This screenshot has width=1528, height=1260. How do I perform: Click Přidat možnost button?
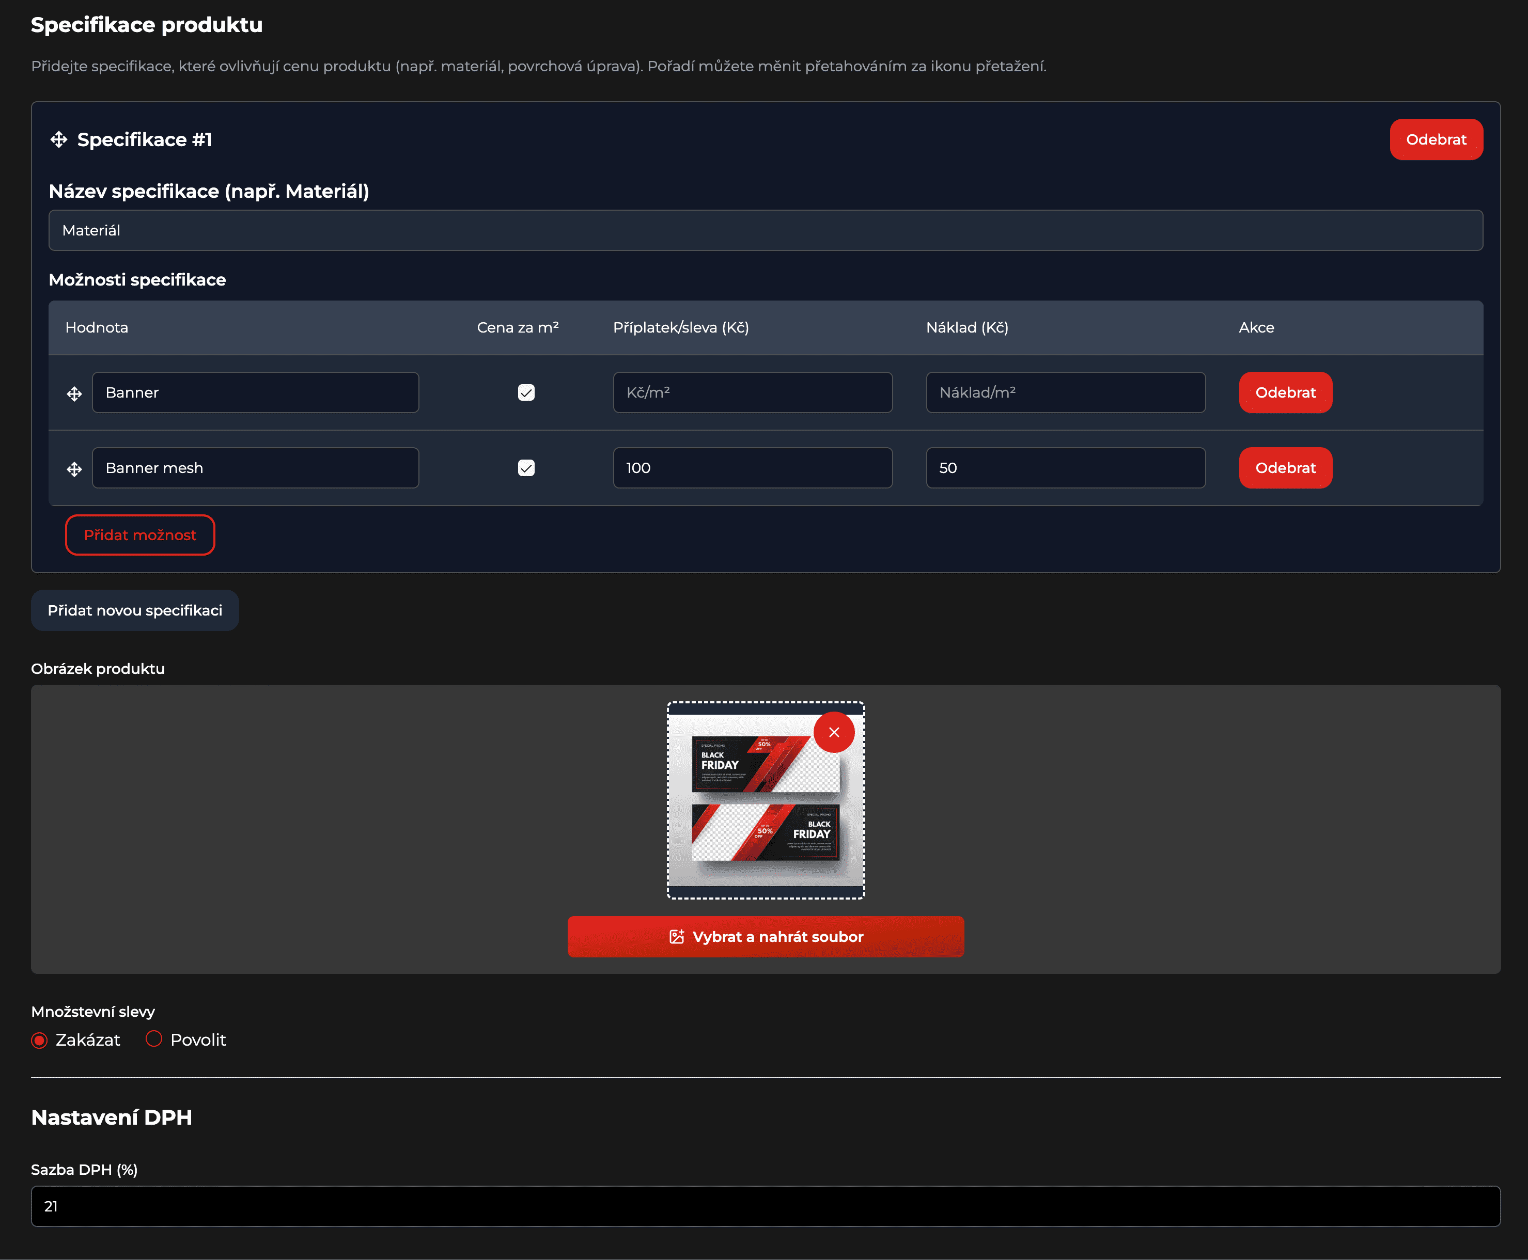click(x=140, y=535)
